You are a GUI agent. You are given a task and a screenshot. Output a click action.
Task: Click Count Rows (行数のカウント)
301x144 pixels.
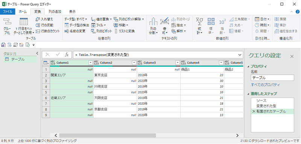[48, 31]
